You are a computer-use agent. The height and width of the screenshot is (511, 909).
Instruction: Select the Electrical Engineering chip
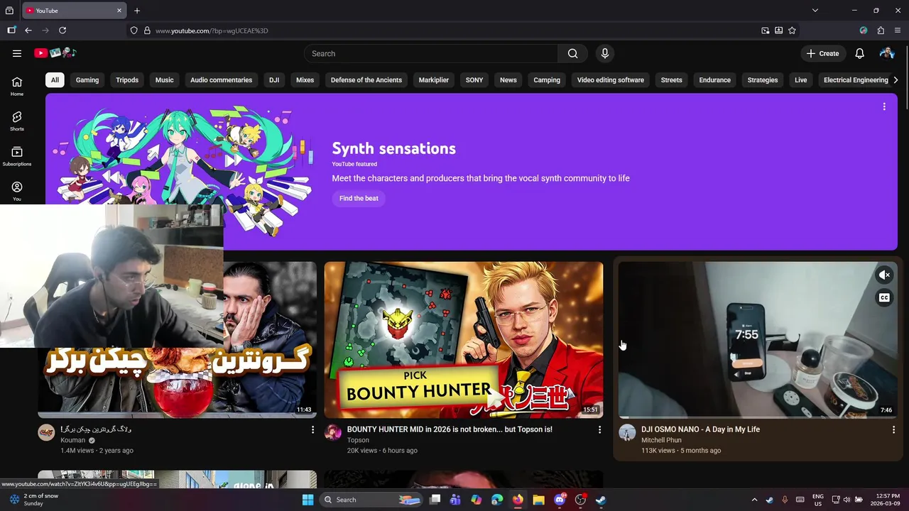click(x=856, y=80)
